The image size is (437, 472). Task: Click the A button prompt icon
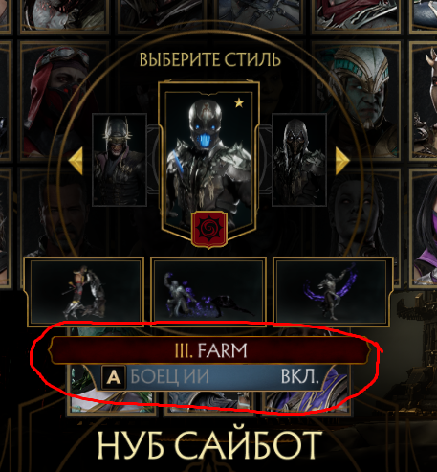coord(114,377)
